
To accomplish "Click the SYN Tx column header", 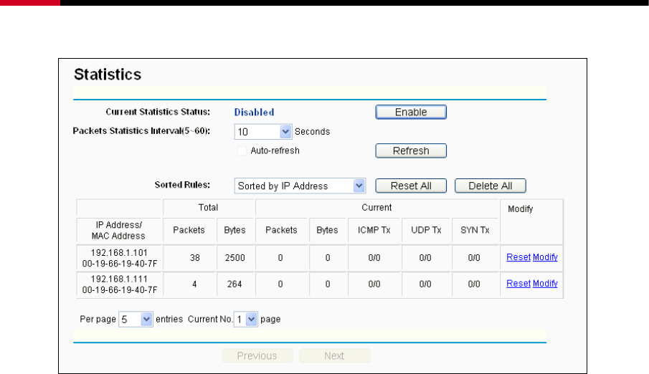I will point(475,230).
